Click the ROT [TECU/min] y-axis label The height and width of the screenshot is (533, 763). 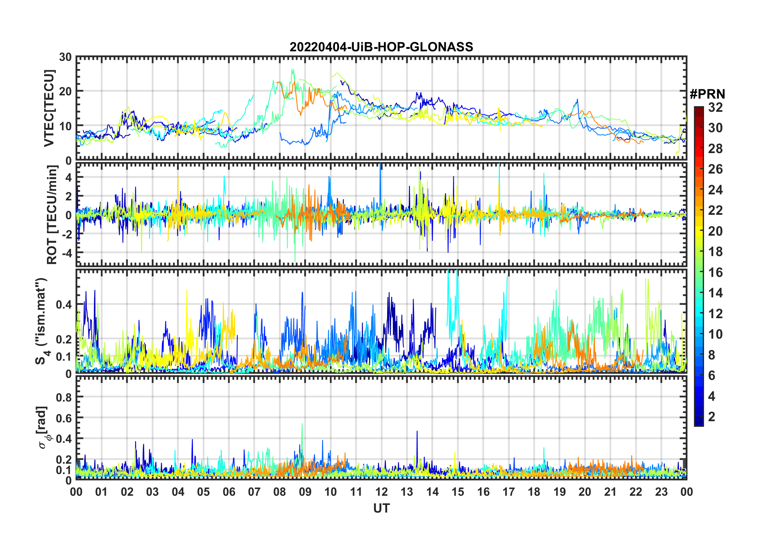click(52, 214)
